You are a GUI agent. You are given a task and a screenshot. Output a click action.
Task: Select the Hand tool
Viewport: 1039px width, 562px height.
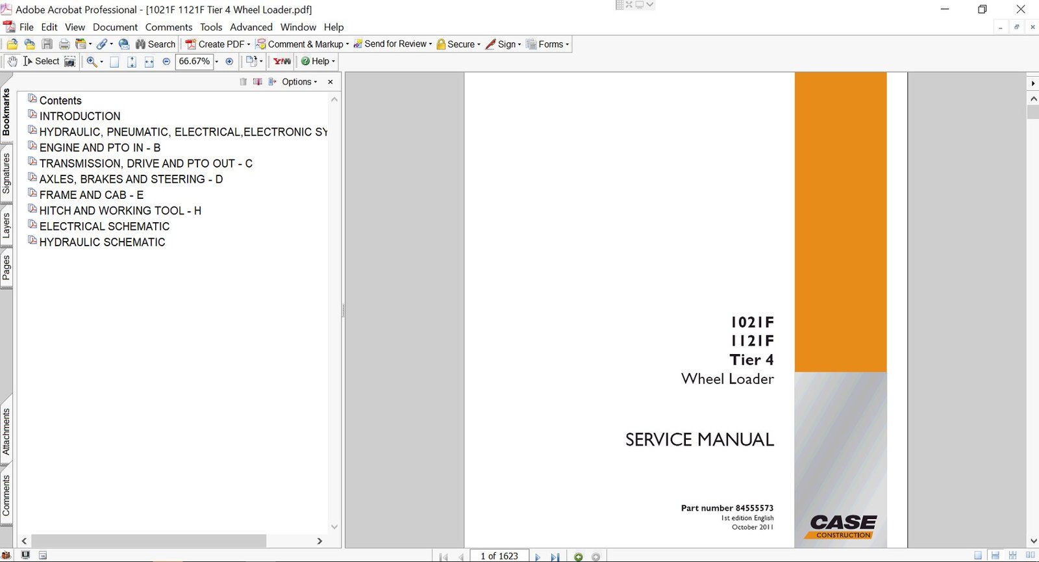click(12, 61)
